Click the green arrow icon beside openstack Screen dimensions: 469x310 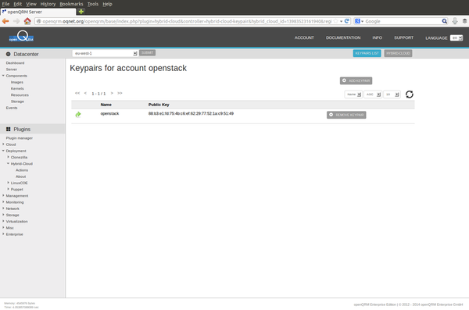click(x=78, y=115)
